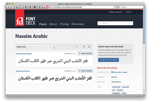Screen dimensions: 150x101
Task: Click the teal Non-Latin classification square
Action: click(112, 72)
